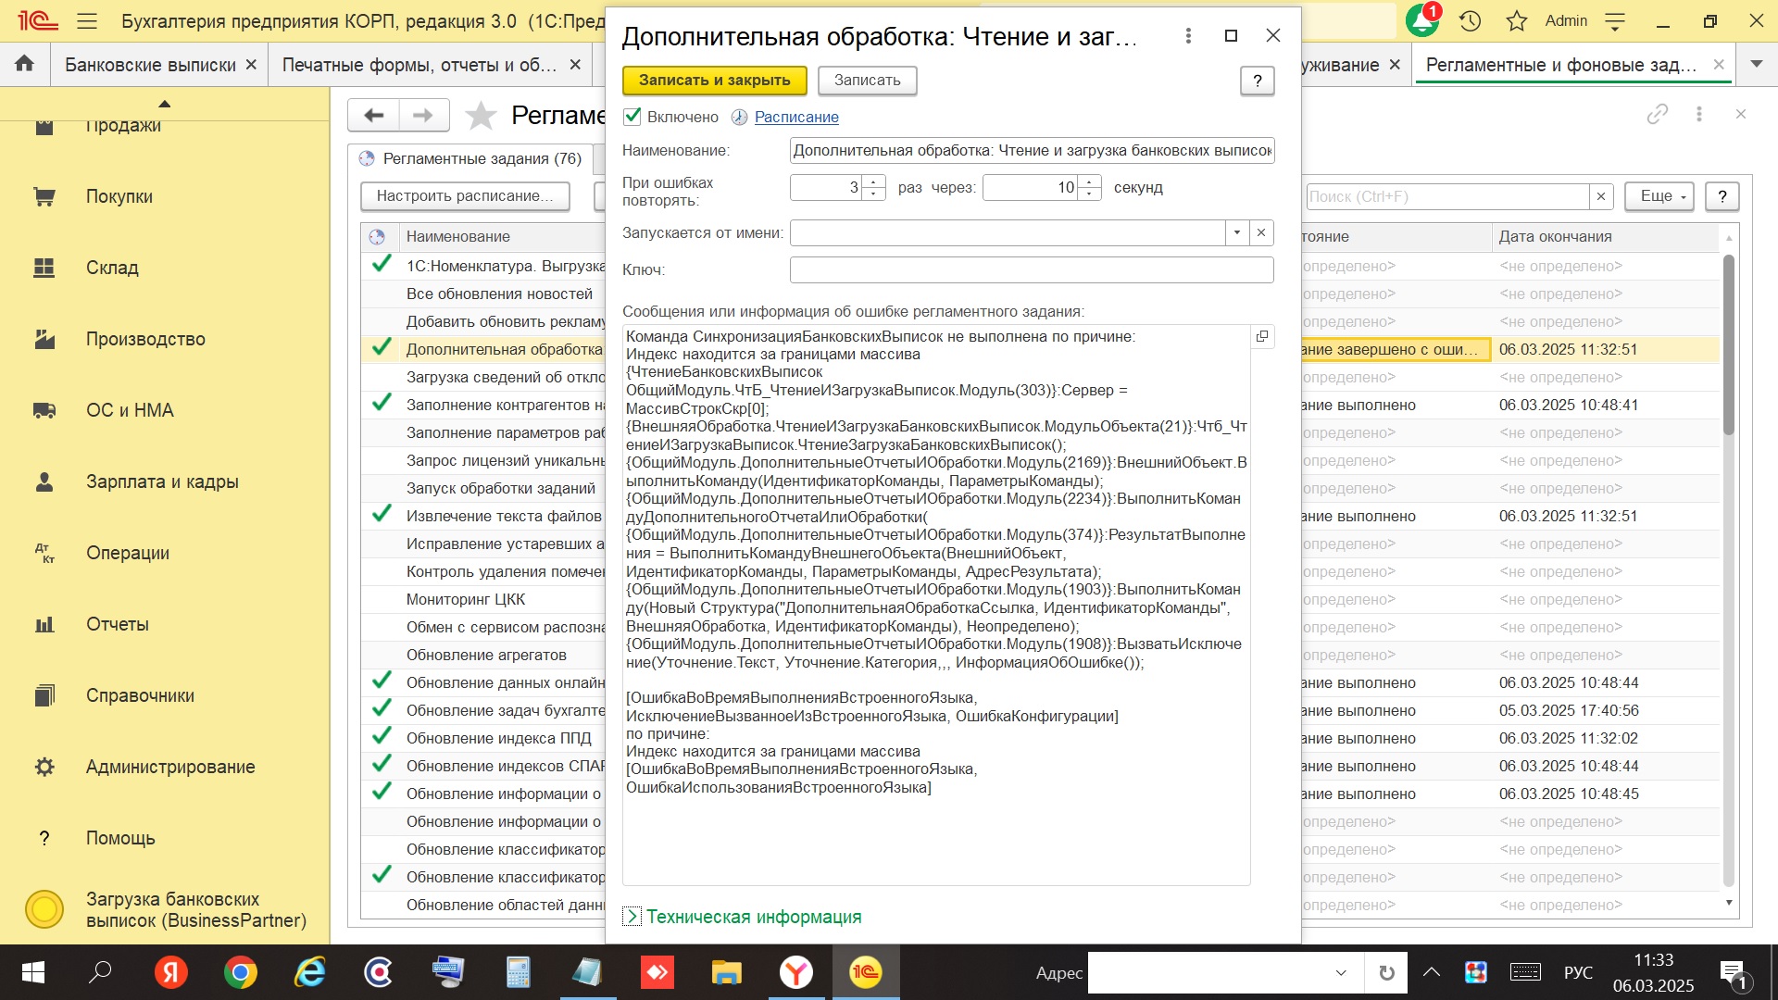1778x1000 pixels.
Task: Toggle the Включено checkbox
Action: tap(632, 117)
